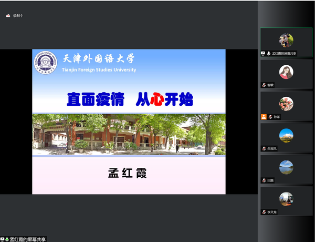The image size is (315, 242).
Task: Click muted mic icon beside 李文龙
Action: click(264, 212)
